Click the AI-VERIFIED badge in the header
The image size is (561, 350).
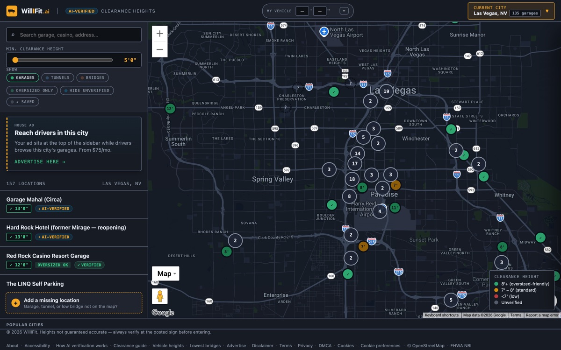tap(82, 11)
